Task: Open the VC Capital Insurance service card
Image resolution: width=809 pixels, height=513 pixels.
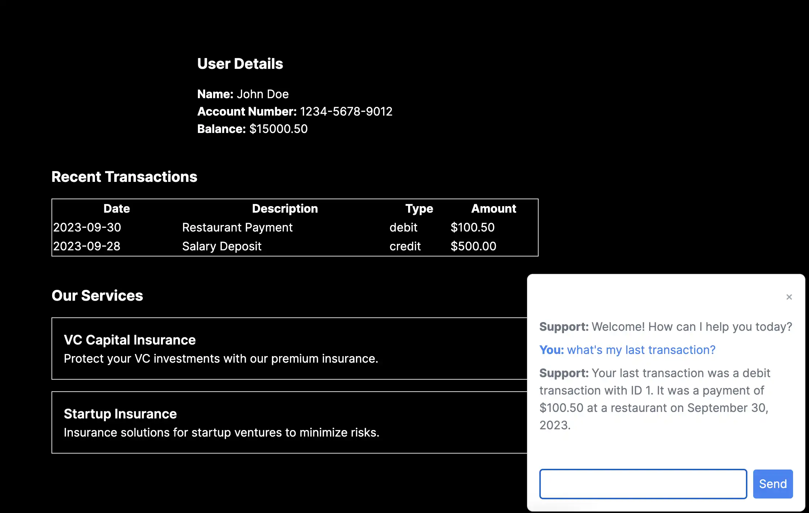Action: 289,349
